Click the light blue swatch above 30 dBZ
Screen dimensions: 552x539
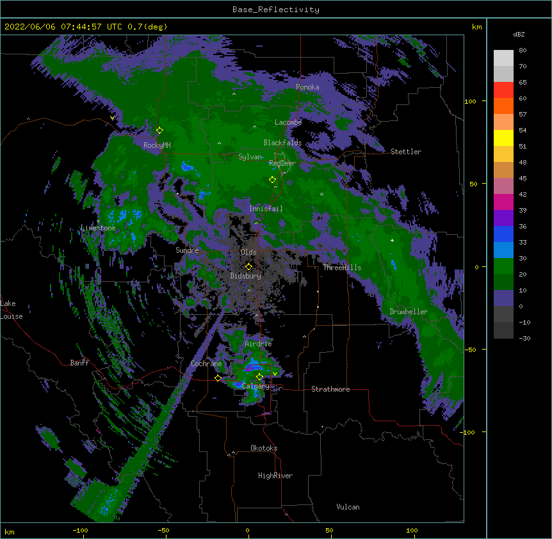503,250
